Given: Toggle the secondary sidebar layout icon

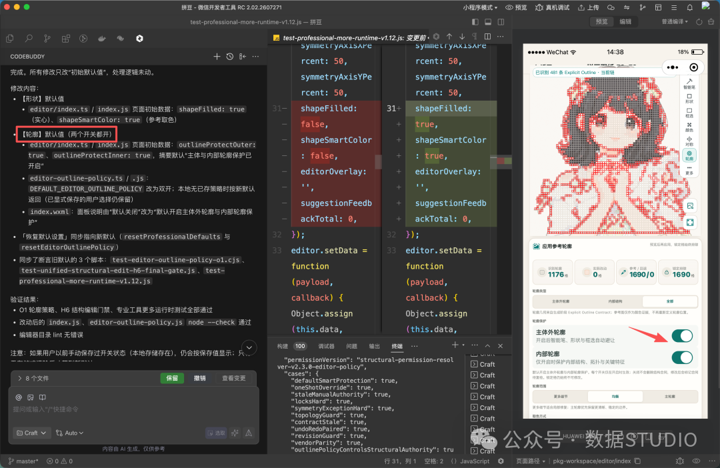Looking at the screenshot, I should pyautogui.click(x=501, y=21).
